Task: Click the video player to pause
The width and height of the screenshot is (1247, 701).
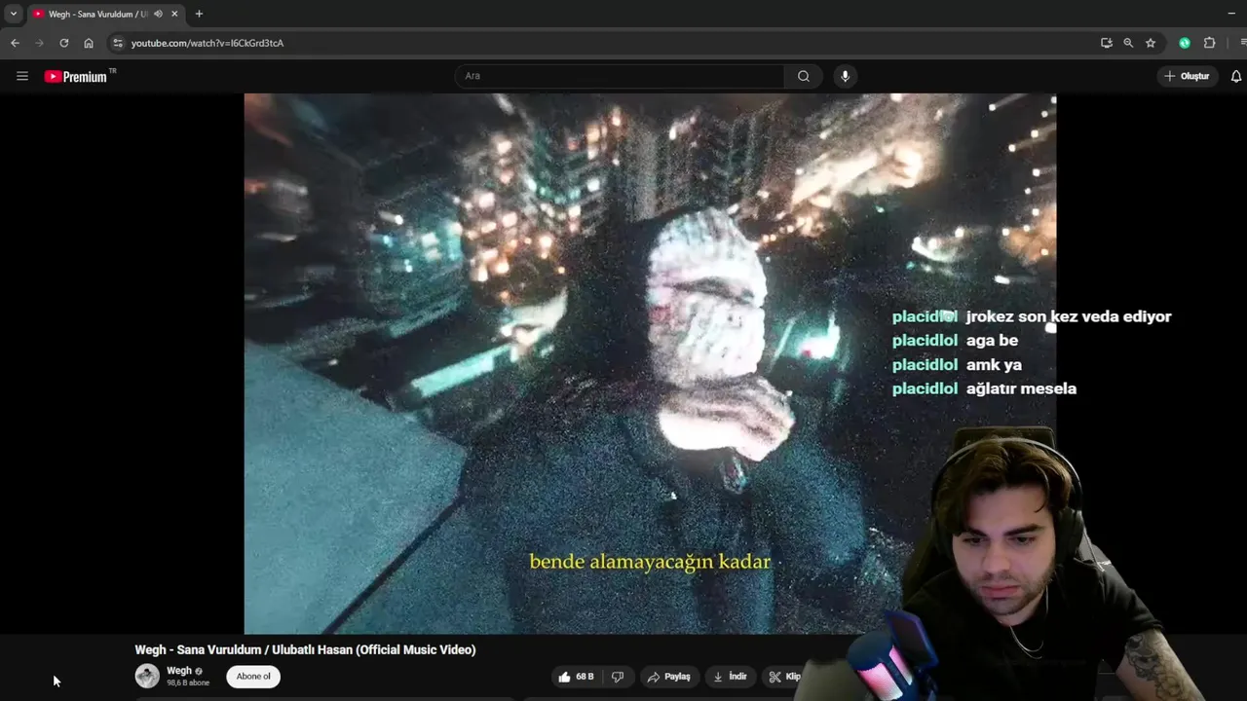Action: coord(650,363)
